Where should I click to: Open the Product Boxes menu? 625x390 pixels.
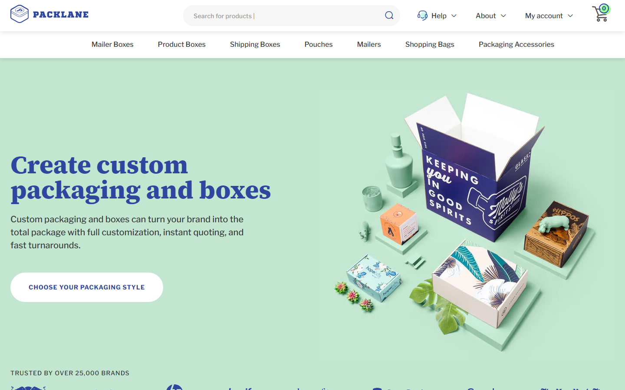click(x=181, y=44)
